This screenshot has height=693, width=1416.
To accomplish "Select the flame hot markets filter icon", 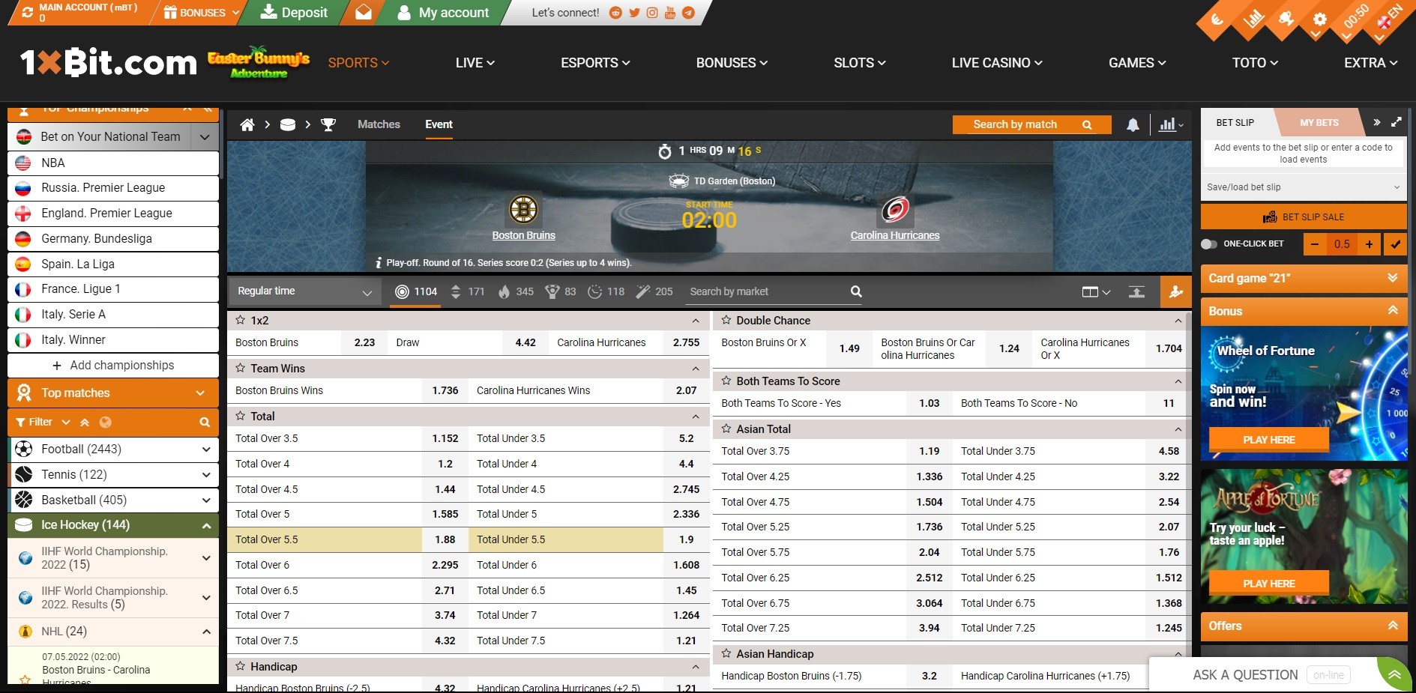I will (505, 291).
